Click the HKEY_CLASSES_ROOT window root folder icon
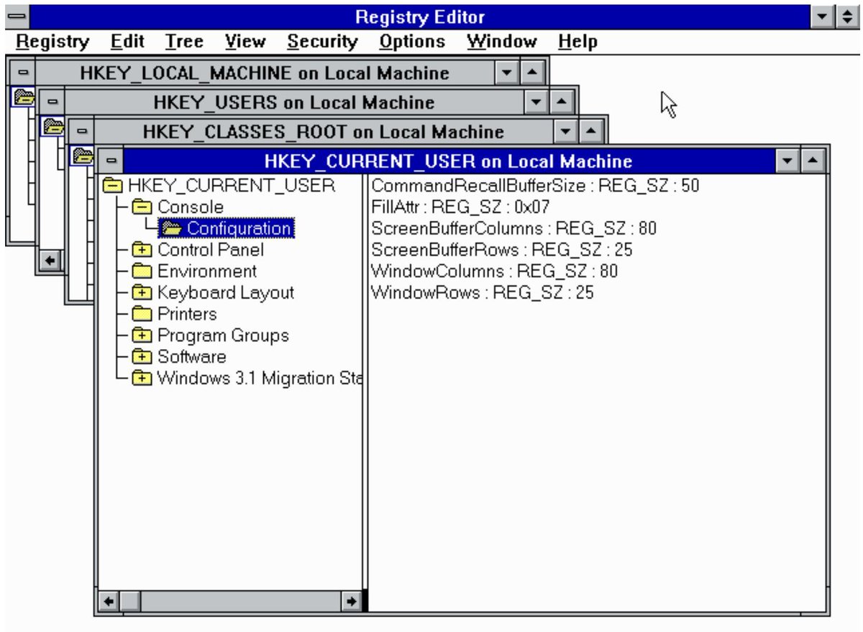Screen dimensions: 863x632 82,155
